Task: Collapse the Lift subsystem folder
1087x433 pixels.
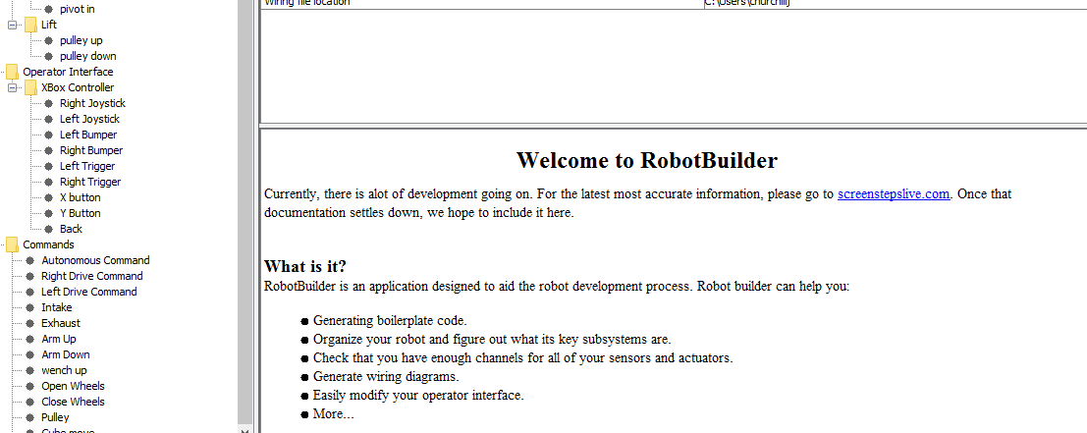Action: click(x=12, y=25)
